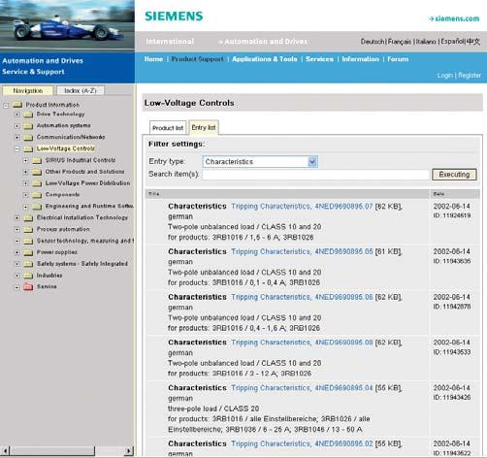Click the Automation systems folder icon

(28, 125)
